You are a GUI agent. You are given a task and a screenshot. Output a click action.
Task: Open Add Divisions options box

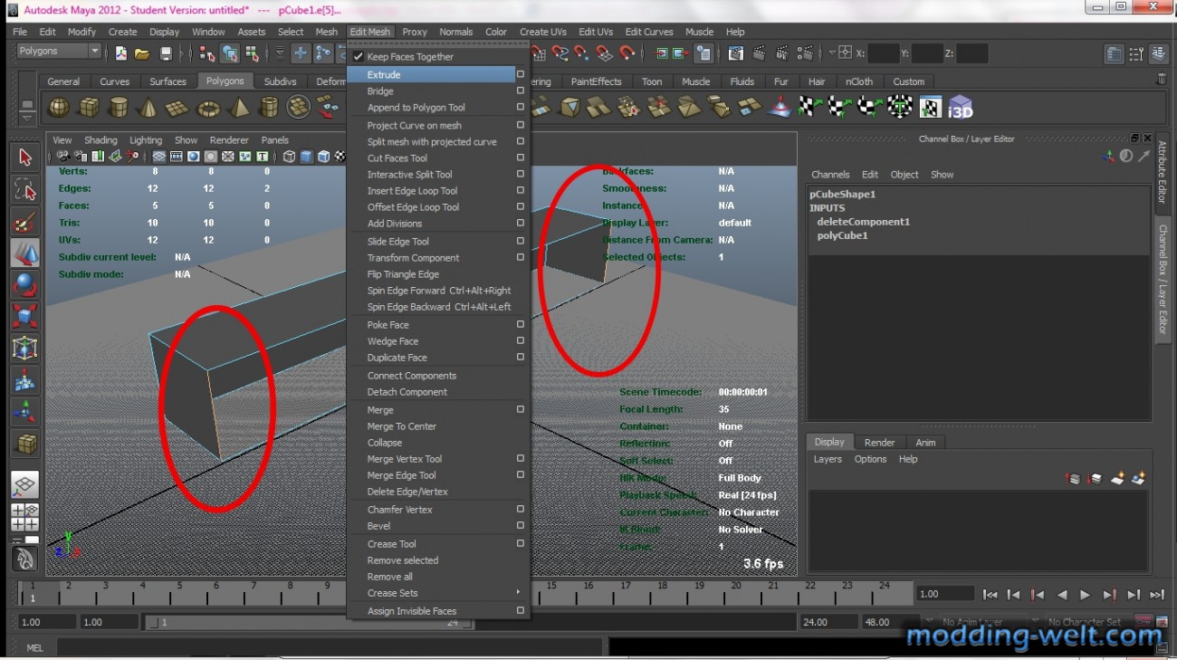coord(521,223)
